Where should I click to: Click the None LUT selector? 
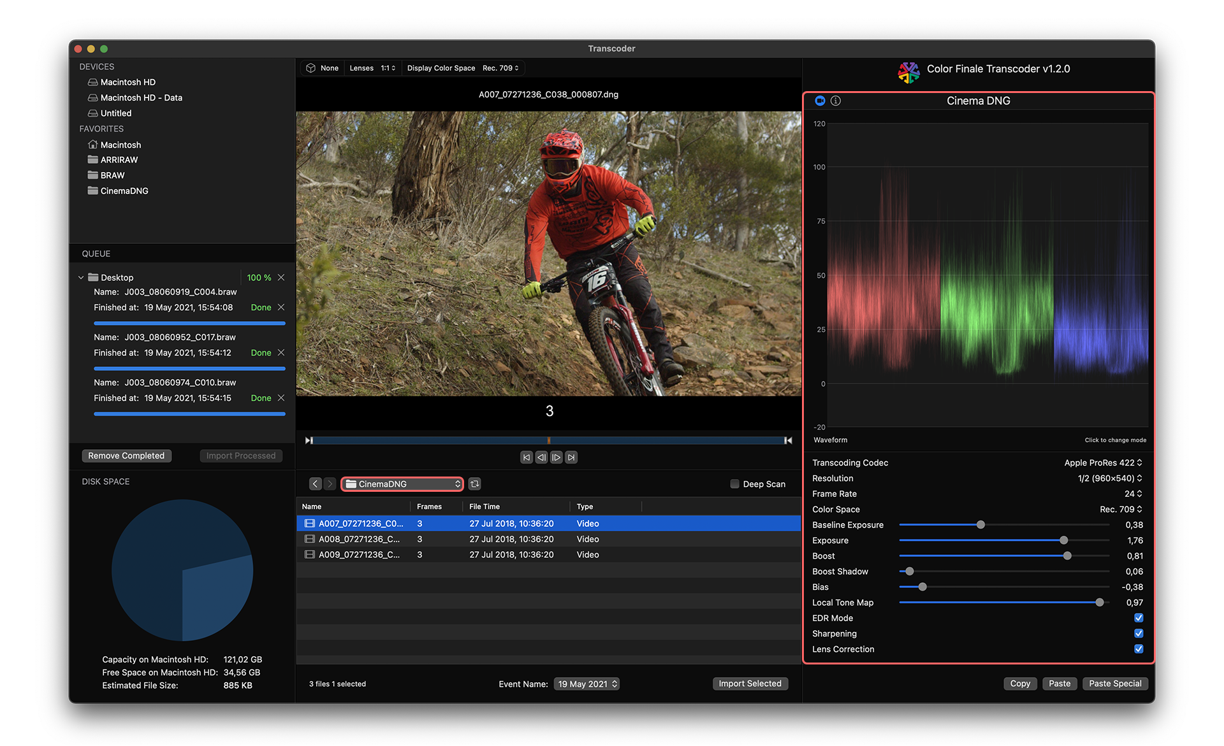click(330, 68)
